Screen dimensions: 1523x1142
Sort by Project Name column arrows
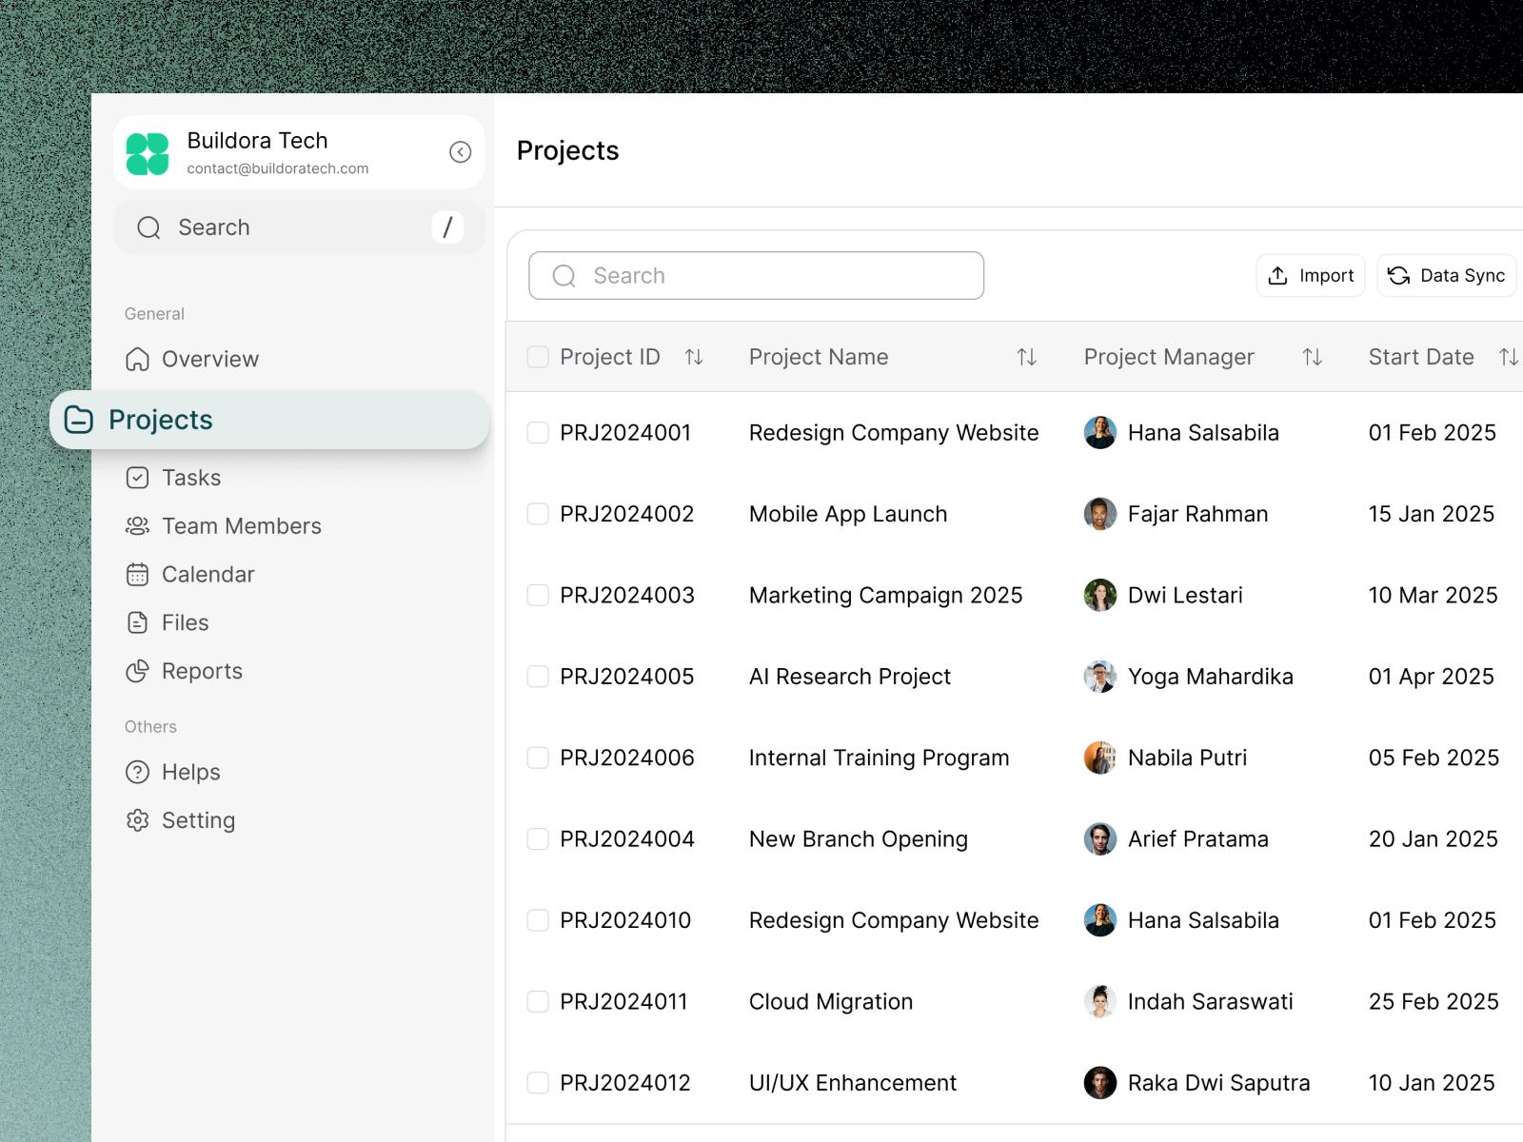(1026, 357)
